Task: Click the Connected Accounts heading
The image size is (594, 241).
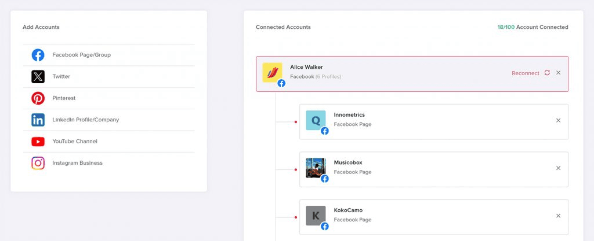Action: [283, 27]
